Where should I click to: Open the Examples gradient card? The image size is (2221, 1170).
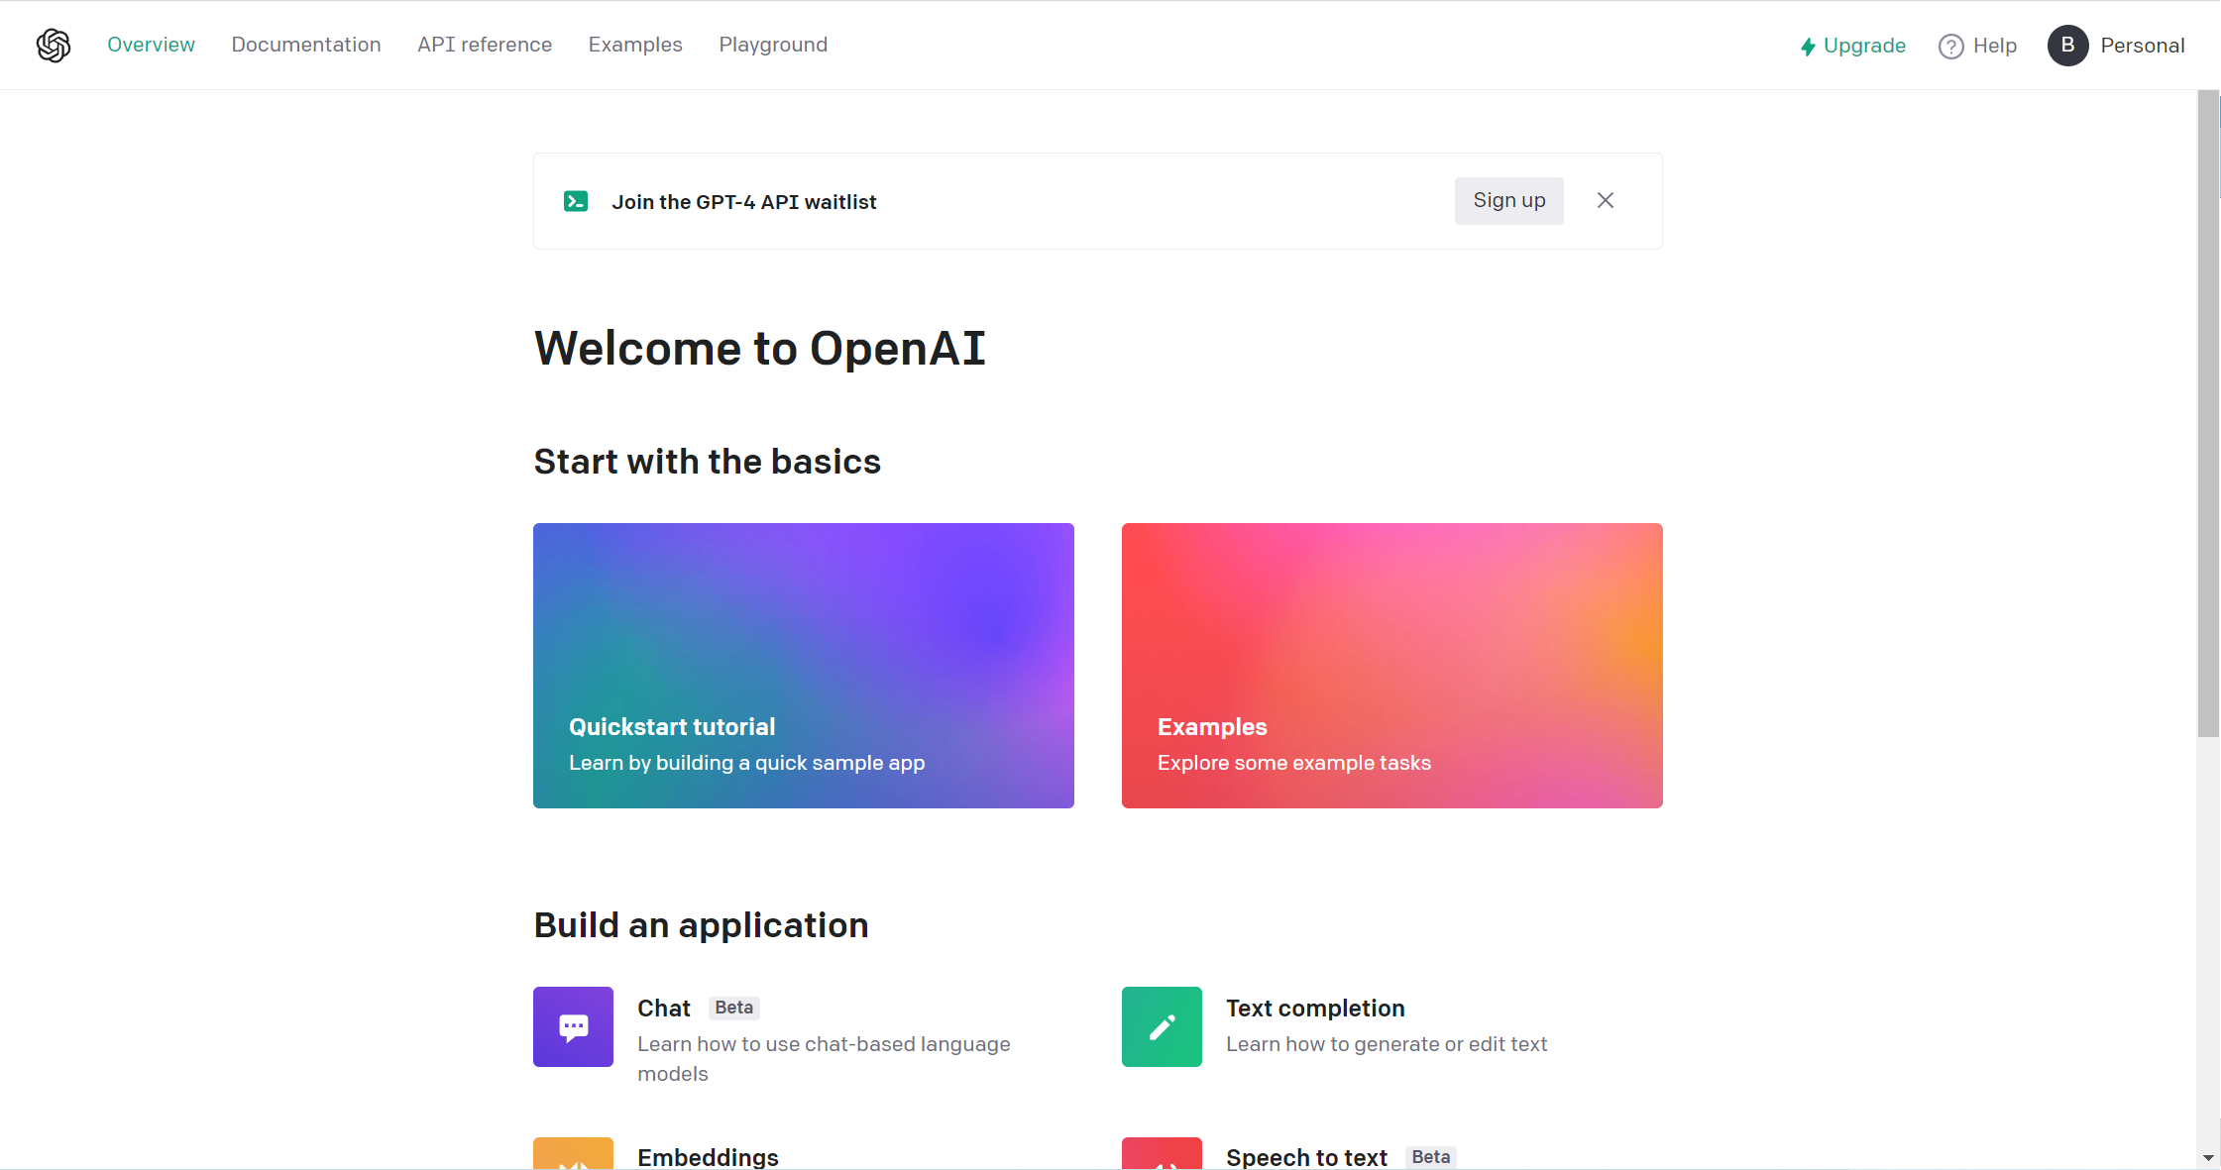coord(1392,666)
